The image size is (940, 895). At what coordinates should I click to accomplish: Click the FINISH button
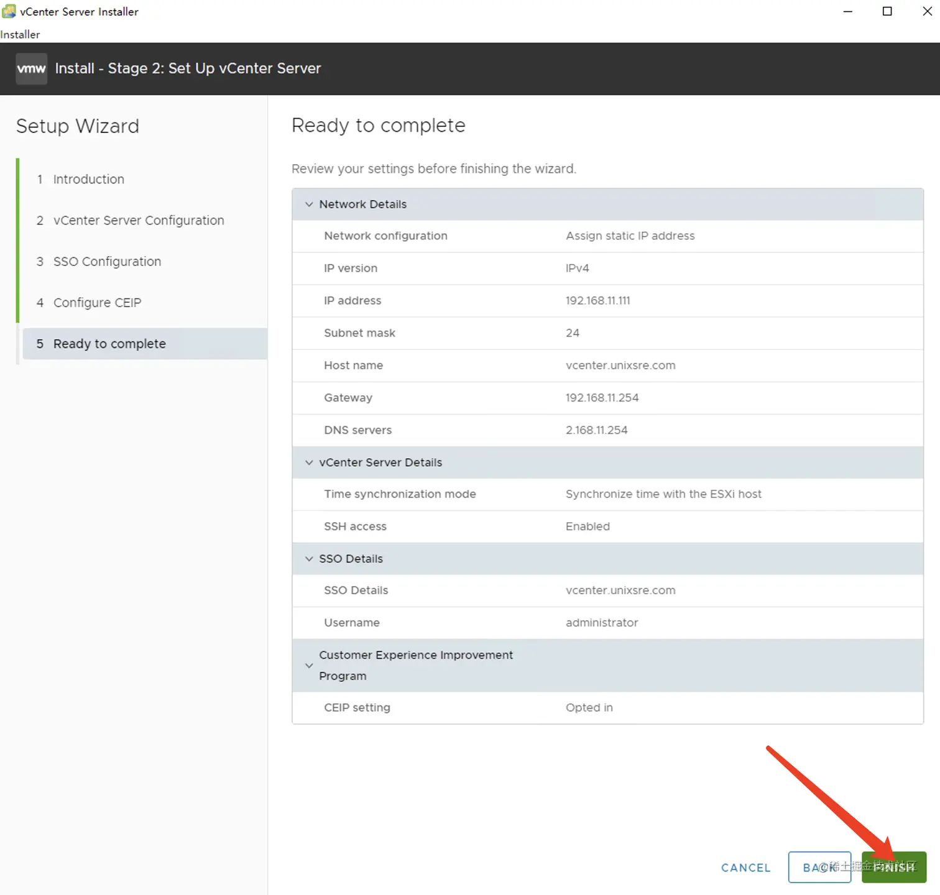894,868
